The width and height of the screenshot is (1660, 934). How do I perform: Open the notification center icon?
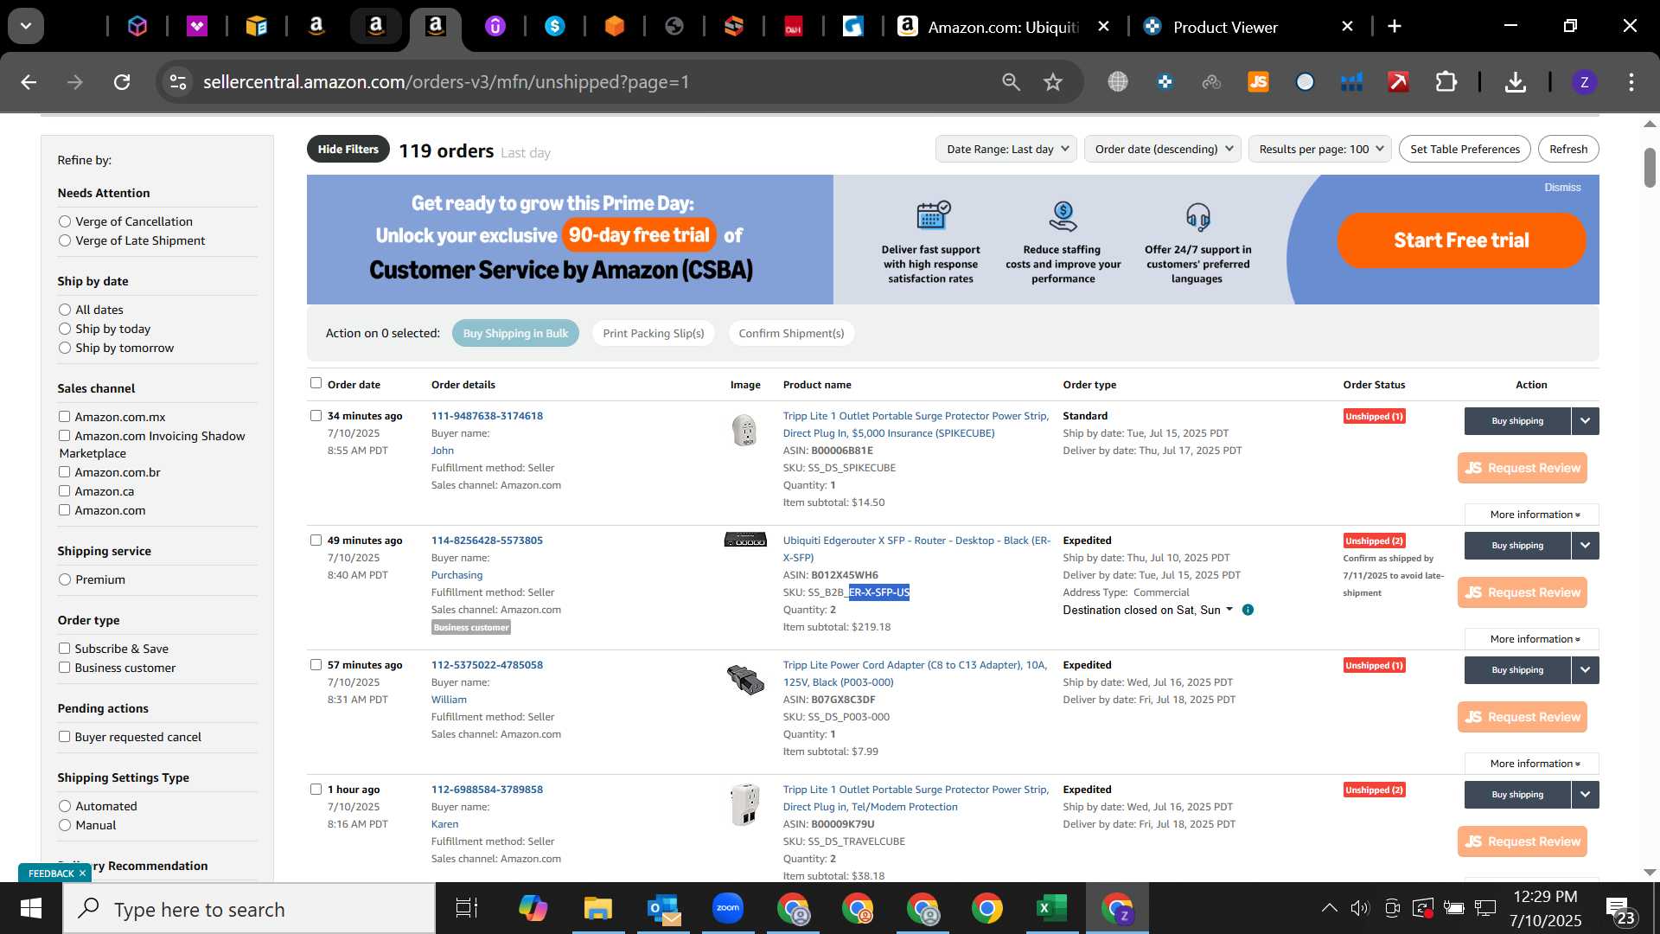click(1619, 911)
